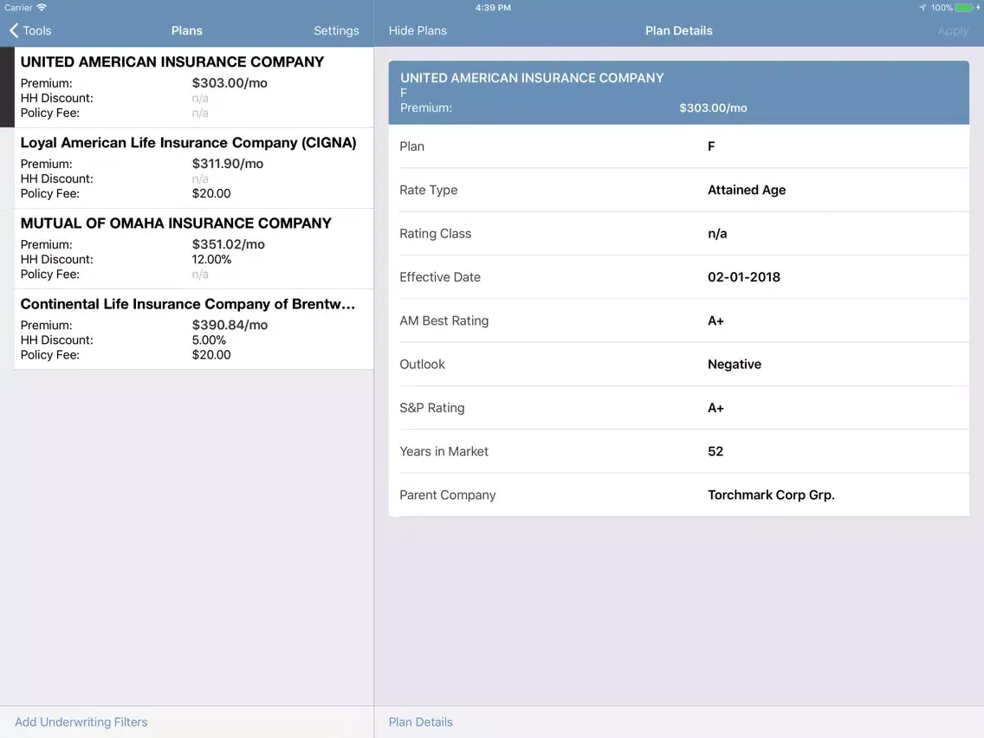Click the Rating Class row label
The width and height of the screenshot is (984, 738).
[x=435, y=234]
